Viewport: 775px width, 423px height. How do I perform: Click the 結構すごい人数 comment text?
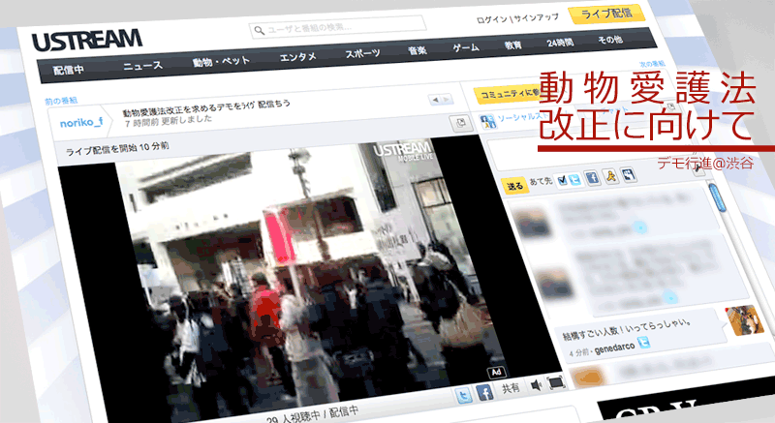[x=626, y=329]
